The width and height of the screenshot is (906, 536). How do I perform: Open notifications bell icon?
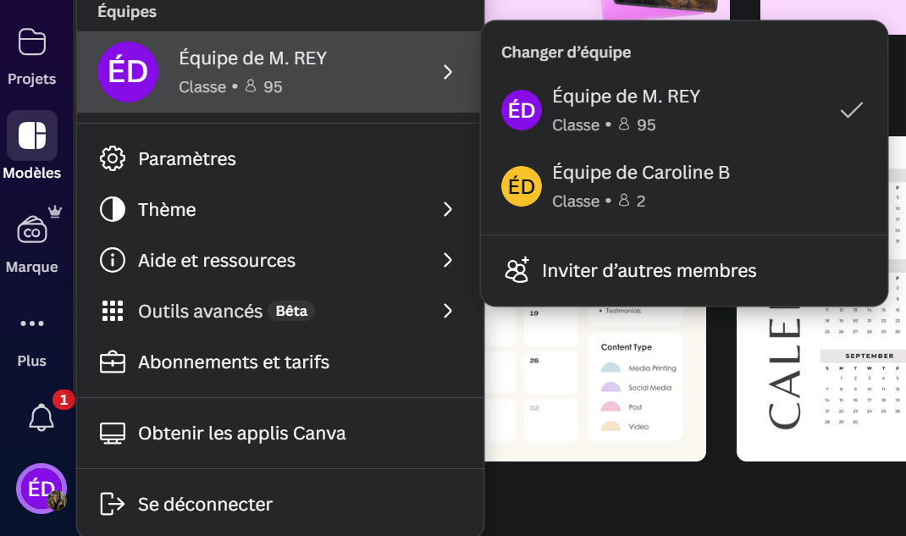tap(41, 417)
